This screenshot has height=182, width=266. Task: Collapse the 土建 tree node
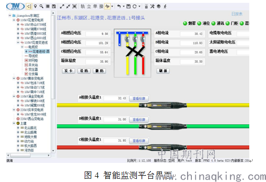click(14, 123)
